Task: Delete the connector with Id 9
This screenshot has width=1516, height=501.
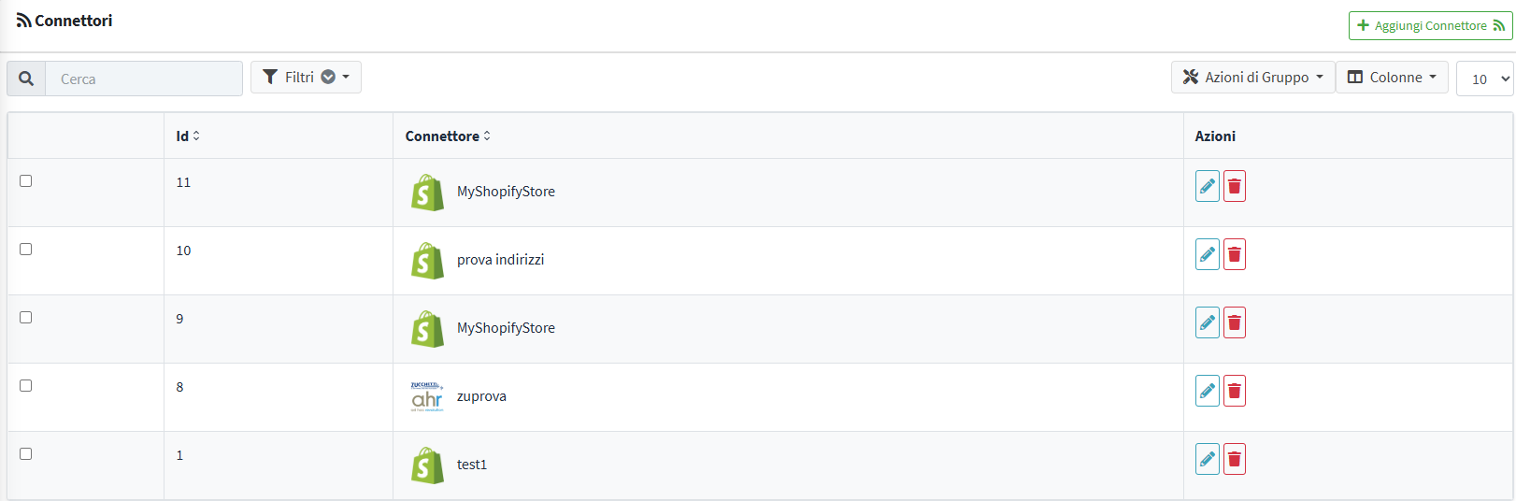Action: (x=1235, y=322)
